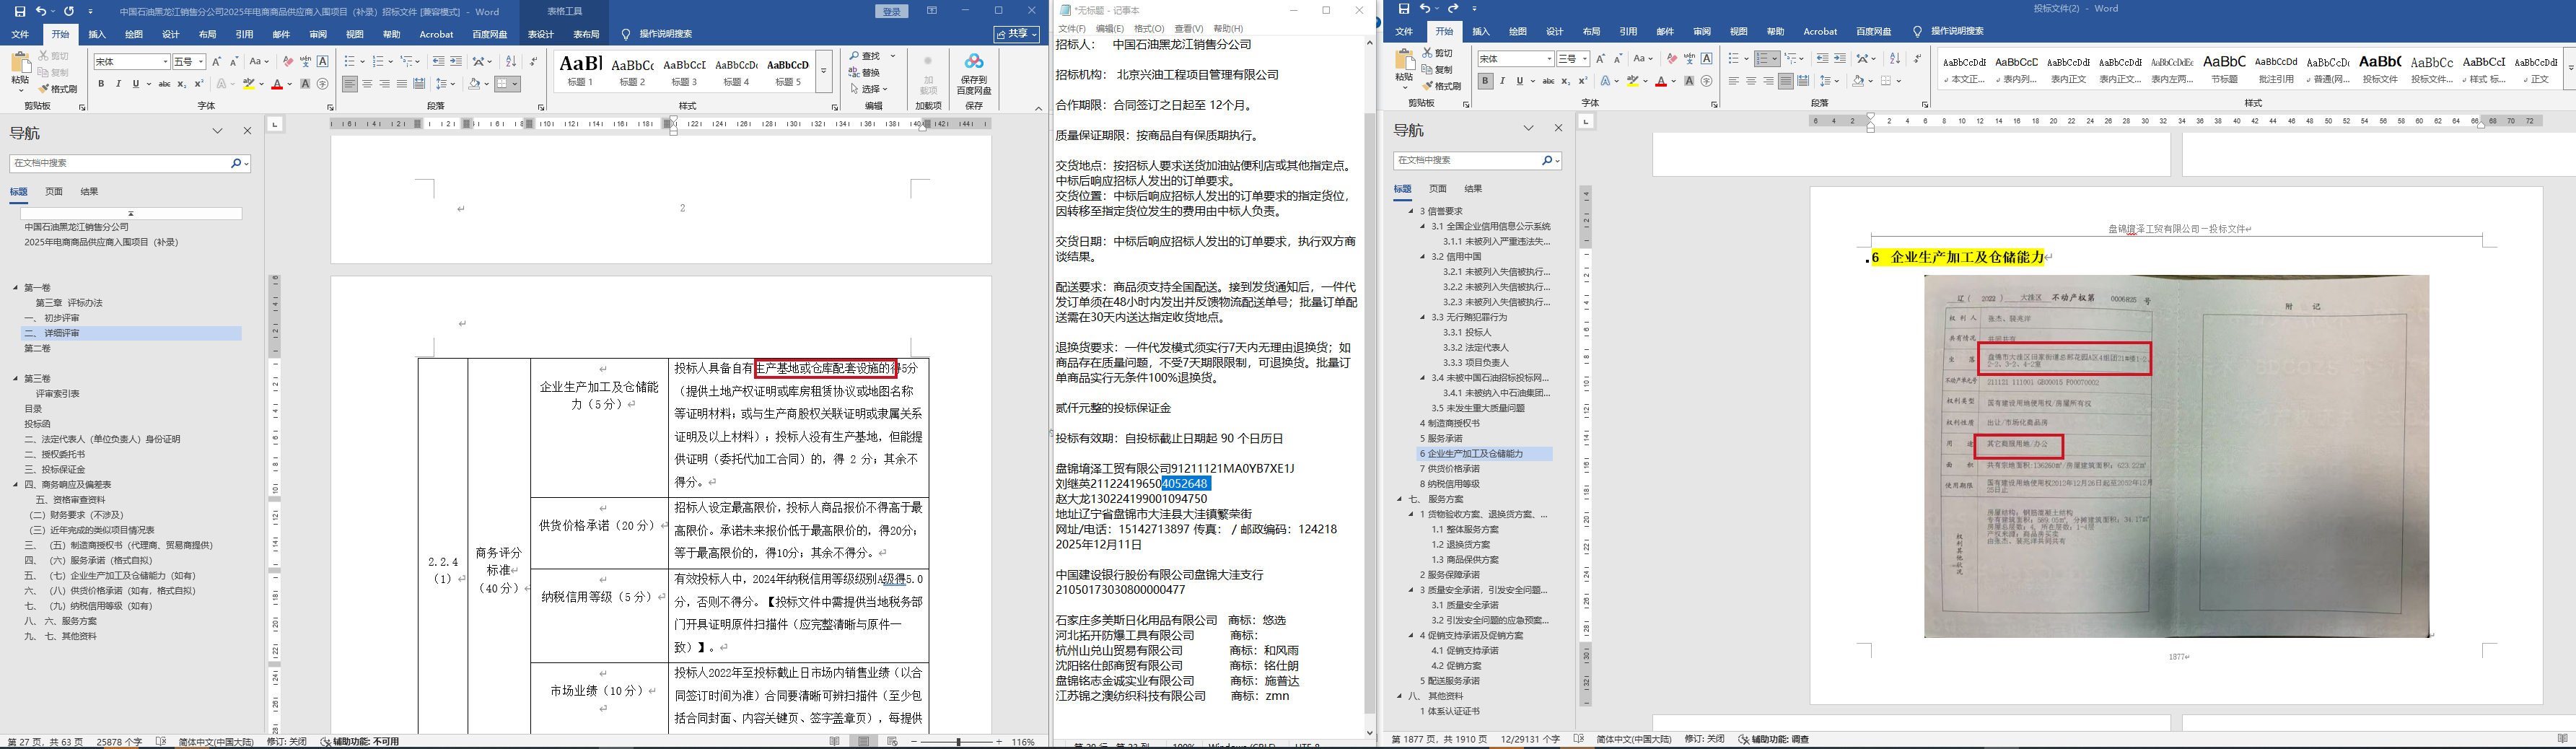This screenshot has height=749, width=2576.
Task: Open paragraph settings launcher in 投标文件(2) Word ribbon
Action: [x=1925, y=104]
